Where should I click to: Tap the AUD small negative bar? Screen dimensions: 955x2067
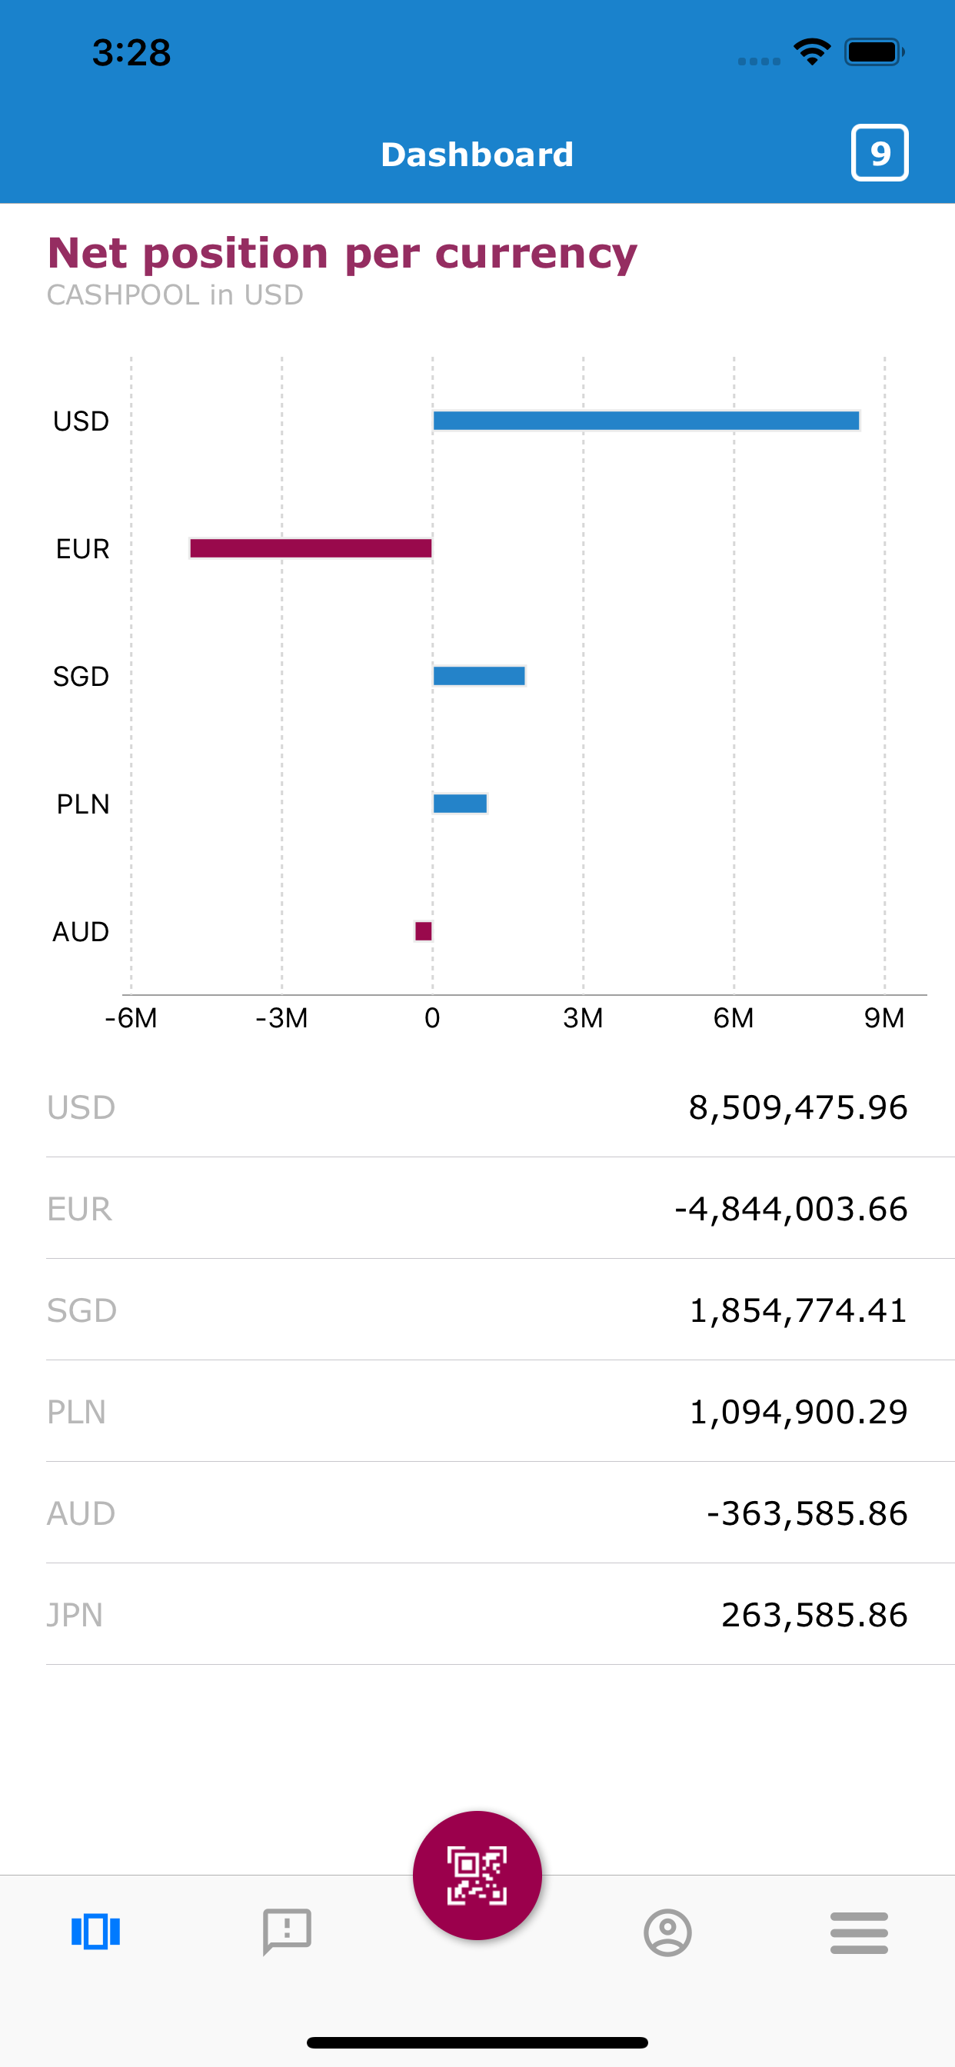pos(424,930)
